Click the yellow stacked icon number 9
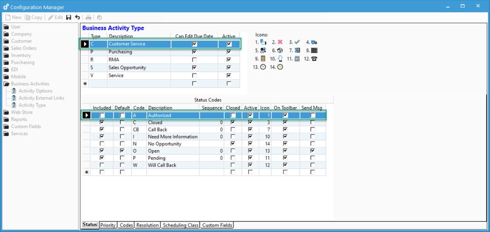490x232 pixels. point(263,59)
